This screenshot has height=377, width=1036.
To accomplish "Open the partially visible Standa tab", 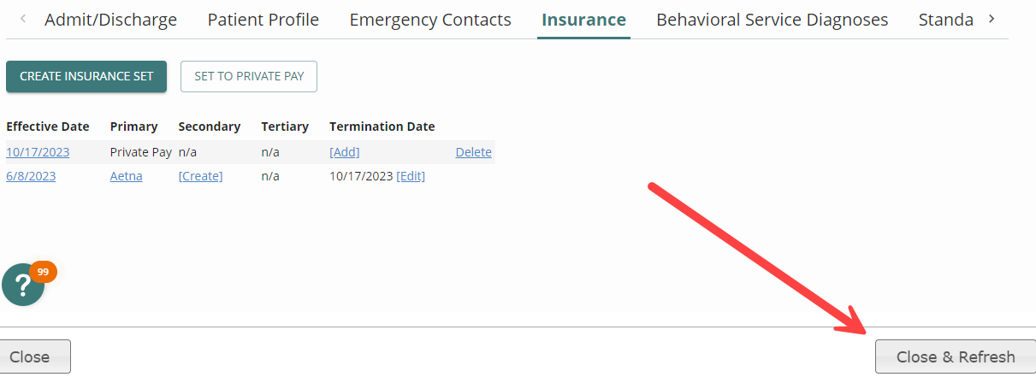I will coord(945,20).
